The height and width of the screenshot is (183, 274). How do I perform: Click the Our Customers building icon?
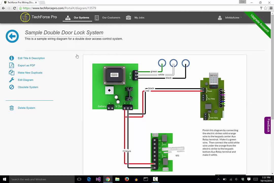pos(97,18)
